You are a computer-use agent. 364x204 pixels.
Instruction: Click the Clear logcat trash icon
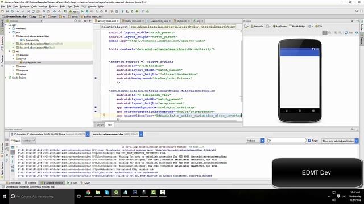[x=13, y=147]
